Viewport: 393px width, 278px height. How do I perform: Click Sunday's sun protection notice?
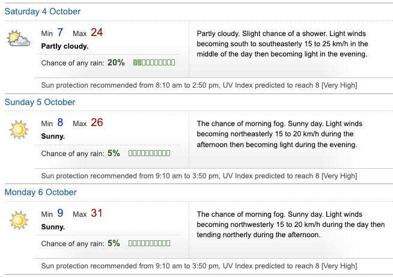pyautogui.click(x=198, y=176)
